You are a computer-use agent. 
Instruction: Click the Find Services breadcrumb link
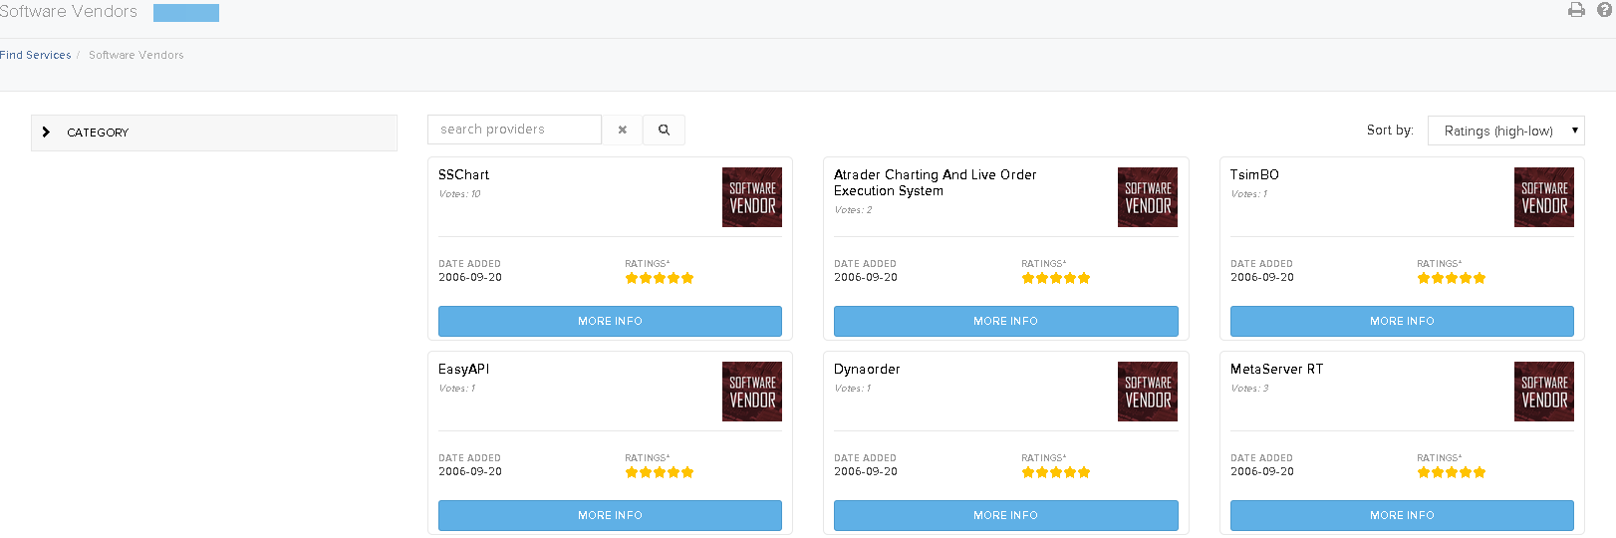[x=36, y=55]
